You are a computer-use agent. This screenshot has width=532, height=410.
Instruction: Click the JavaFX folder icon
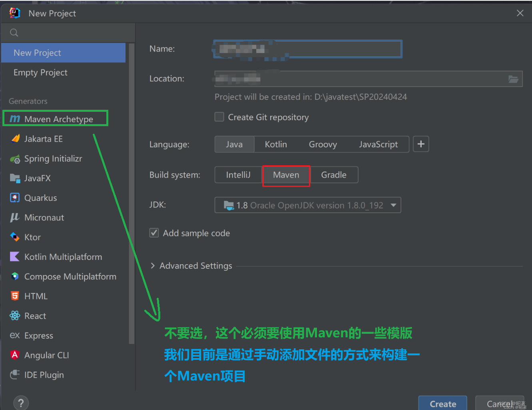point(15,178)
